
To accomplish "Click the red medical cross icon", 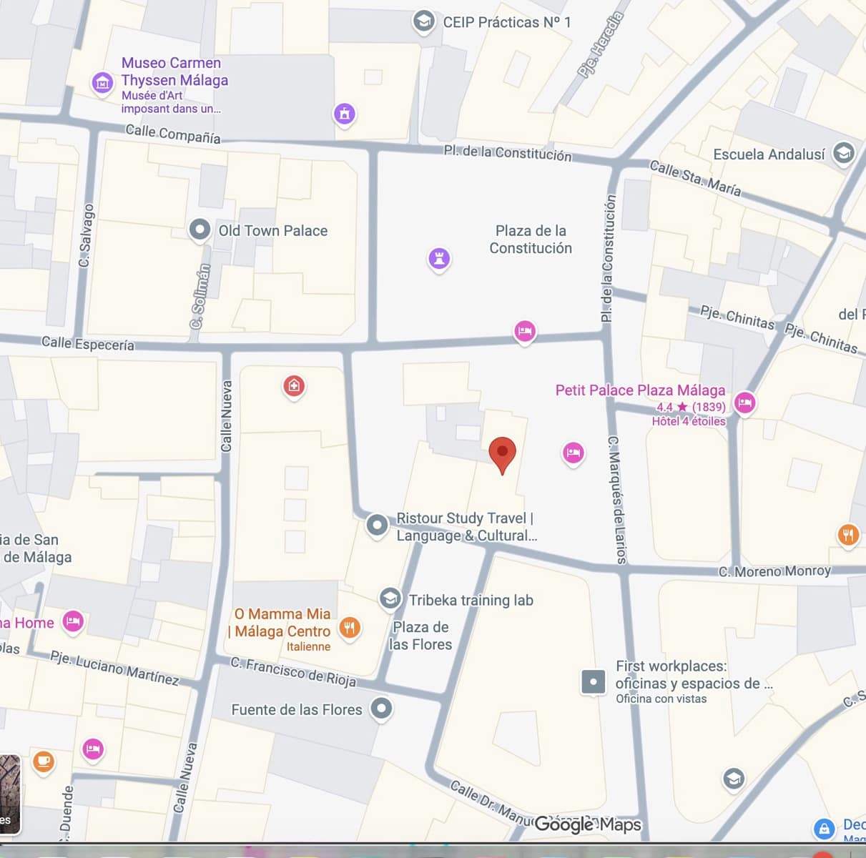I will pos(293,387).
